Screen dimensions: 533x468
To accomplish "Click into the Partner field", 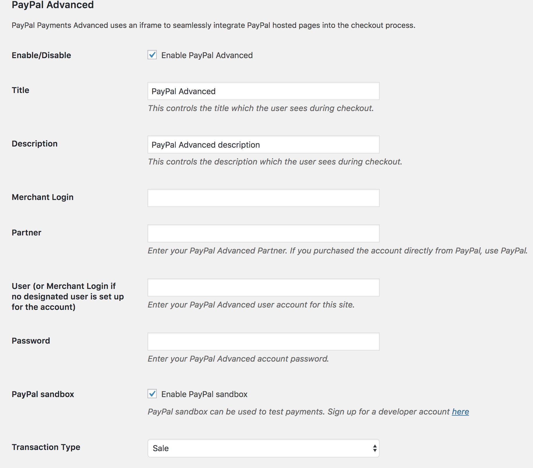I will [x=263, y=233].
